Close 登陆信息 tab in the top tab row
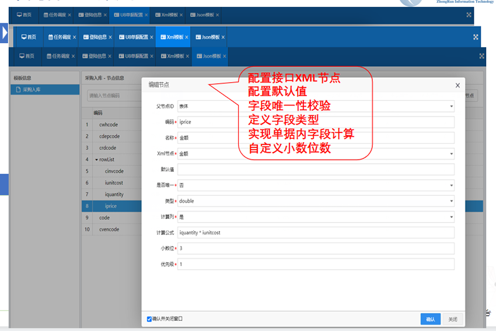Image resolution: width=496 pixels, height=331 pixels. (105, 15)
